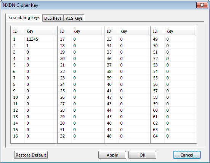The image size is (210, 163).
Task: Switch to the DES Keys tab
Action: [53, 18]
